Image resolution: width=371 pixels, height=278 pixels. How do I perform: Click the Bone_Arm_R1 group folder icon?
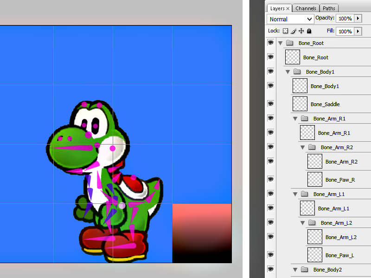pos(305,119)
